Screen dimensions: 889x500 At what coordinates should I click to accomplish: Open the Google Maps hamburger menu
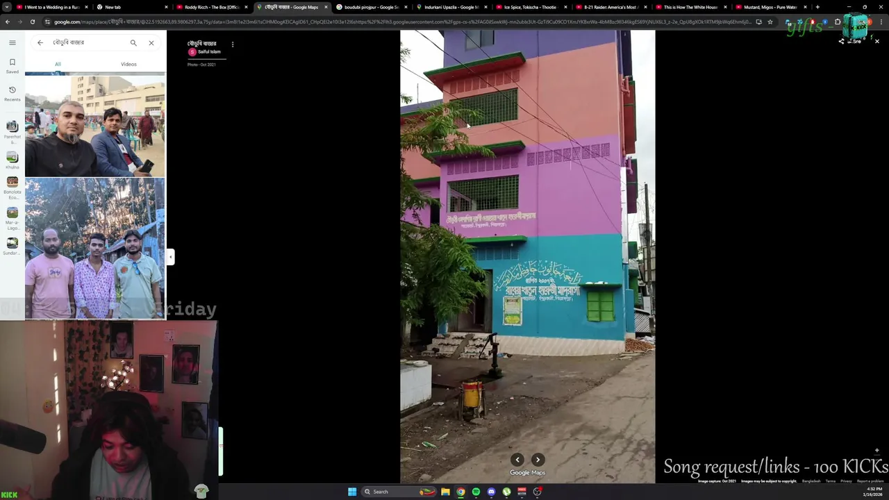(x=12, y=42)
